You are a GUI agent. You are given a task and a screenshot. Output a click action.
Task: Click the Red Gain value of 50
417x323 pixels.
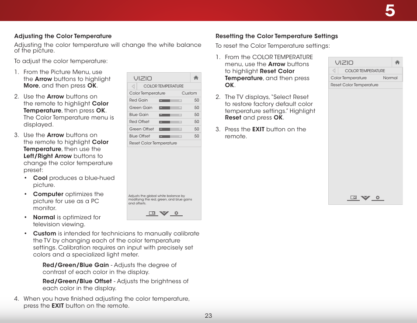(197, 100)
